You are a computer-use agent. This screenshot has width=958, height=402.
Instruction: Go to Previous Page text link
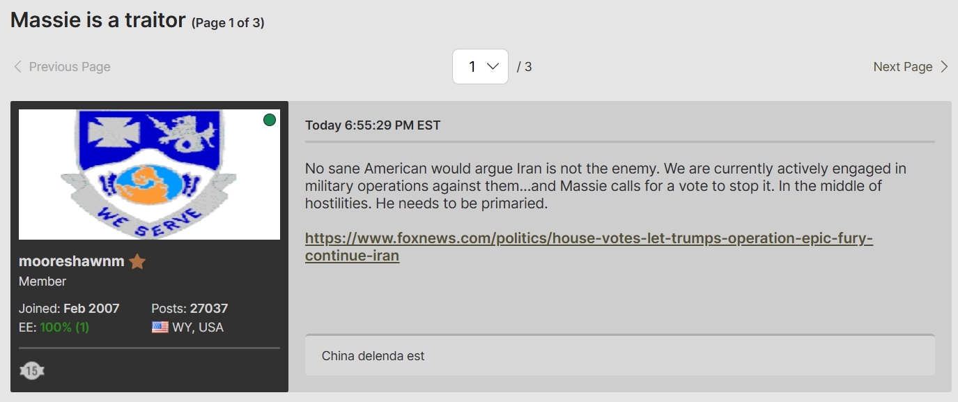click(x=70, y=67)
